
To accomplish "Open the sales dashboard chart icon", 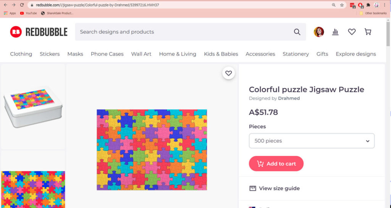I will tap(335, 32).
